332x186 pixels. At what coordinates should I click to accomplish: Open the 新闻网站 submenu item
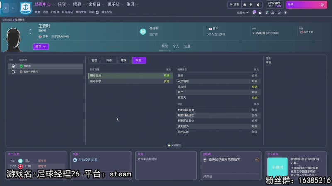point(67,12)
